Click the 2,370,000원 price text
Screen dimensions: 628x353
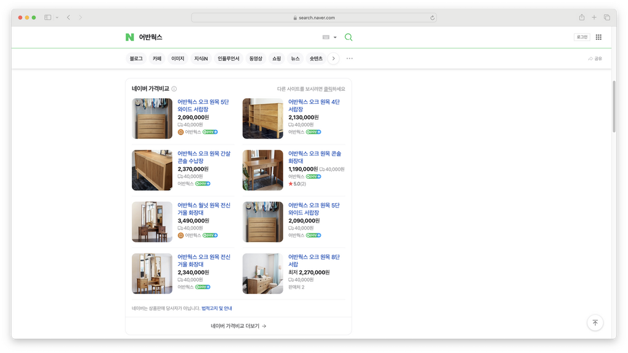[193, 169]
